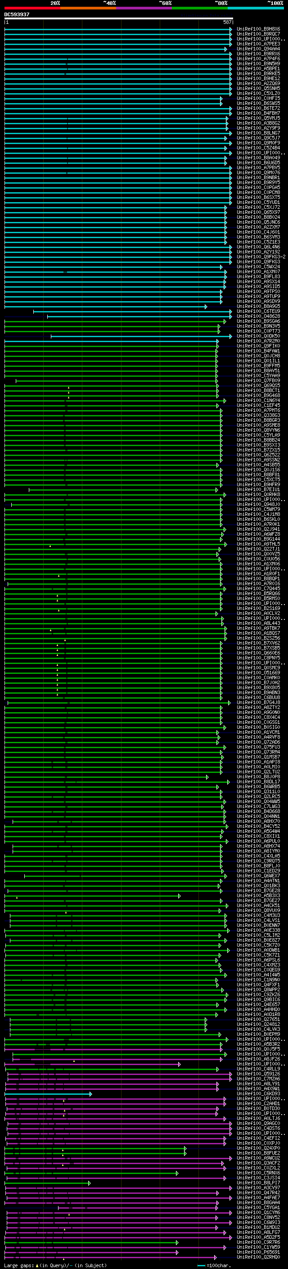Open the UniRef100_Q01IL1 label
The height and width of the screenshot is (1269, 288).
coord(258,361)
